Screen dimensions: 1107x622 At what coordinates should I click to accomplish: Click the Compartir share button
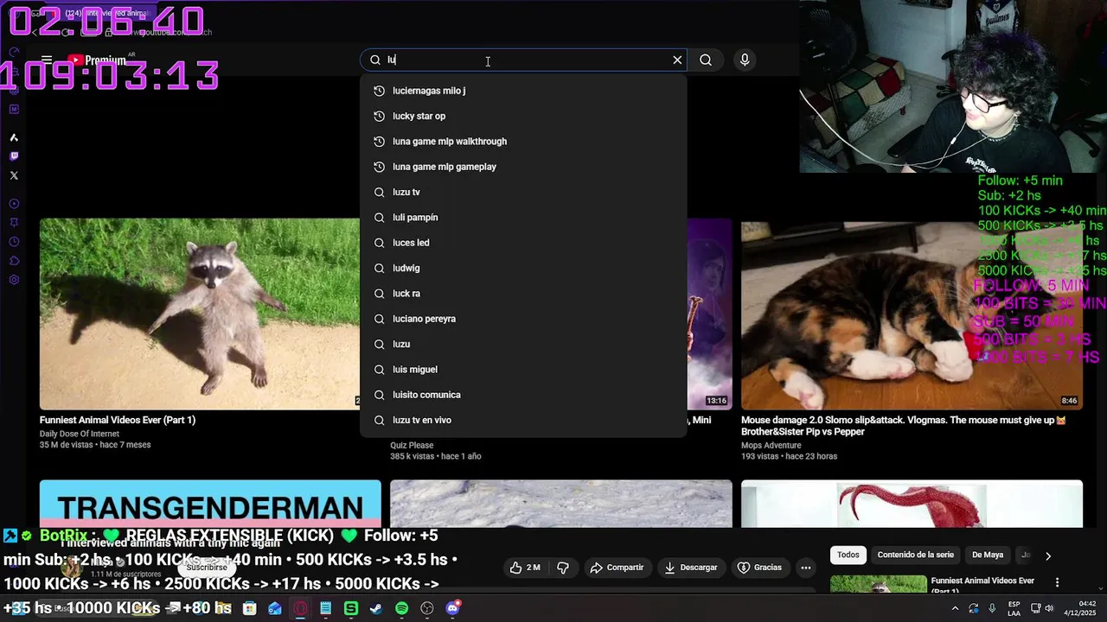pos(617,568)
